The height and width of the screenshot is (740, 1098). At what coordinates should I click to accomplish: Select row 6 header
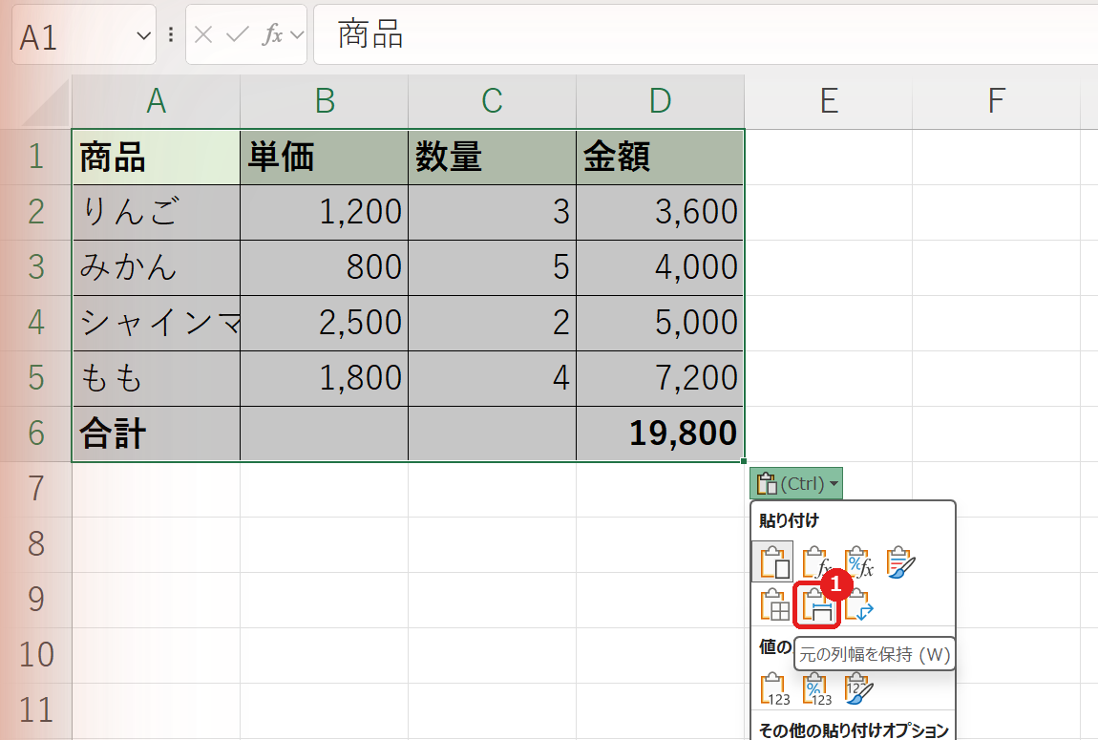coord(36,433)
